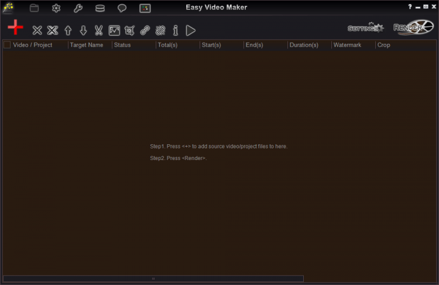
Task: Move item up with the up arrow
Action: [x=68, y=30]
